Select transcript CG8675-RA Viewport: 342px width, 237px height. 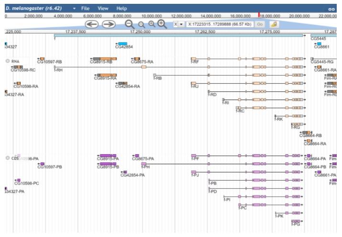tap(137, 59)
